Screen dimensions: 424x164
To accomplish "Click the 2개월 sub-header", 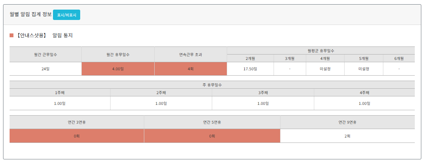I will point(250,58).
